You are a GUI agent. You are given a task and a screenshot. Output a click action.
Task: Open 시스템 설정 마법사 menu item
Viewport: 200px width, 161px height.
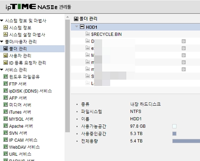point(27,35)
